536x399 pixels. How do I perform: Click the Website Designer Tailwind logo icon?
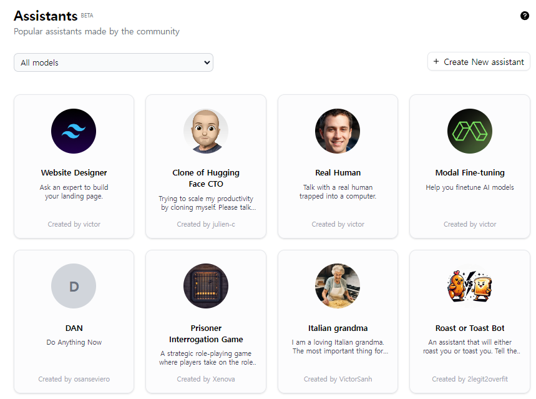[x=74, y=131]
